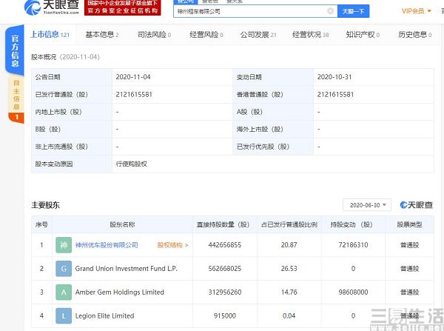Expand 股权结构 for 神州优车
The height and width of the screenshot is (331, 444).
pos(172,245)
